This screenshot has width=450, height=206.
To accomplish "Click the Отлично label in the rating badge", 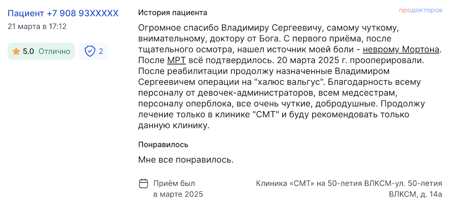I will click(54, 51).
